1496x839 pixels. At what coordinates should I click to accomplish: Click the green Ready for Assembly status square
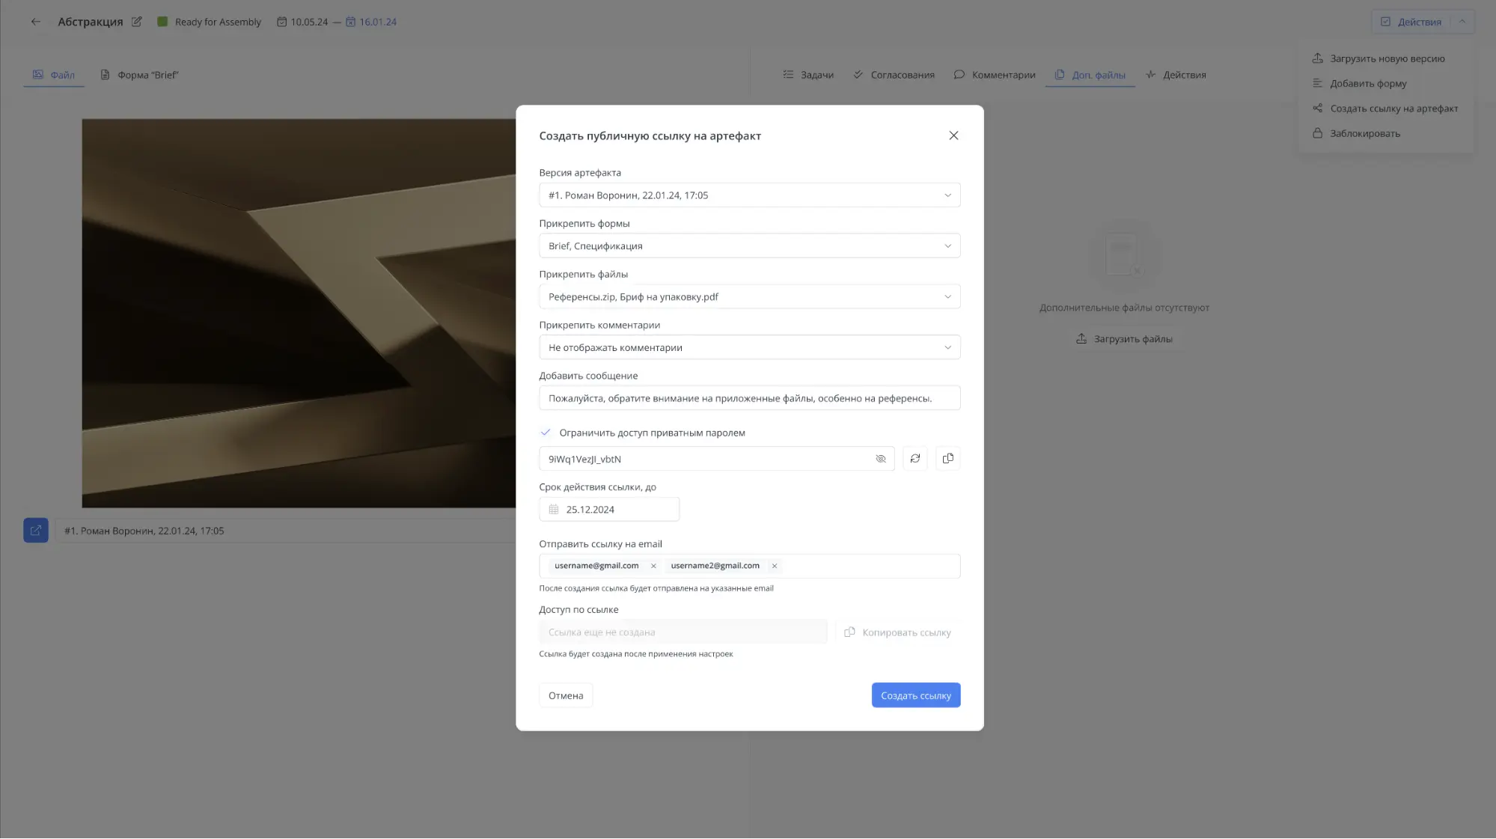pos(162,22)
